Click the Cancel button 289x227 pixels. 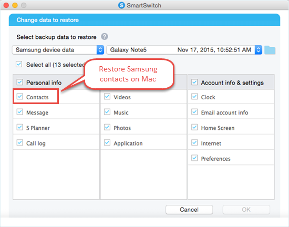click(189, 210)
